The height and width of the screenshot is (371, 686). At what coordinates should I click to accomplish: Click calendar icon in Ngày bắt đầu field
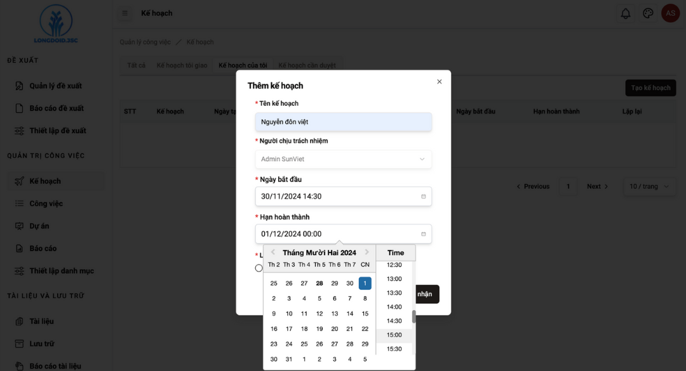click(x=424, y=197)
